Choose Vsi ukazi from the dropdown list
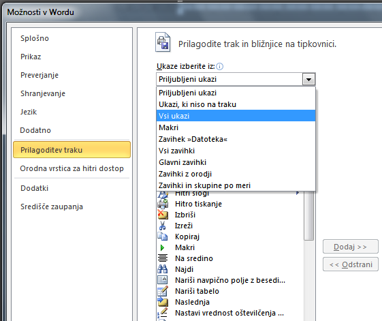382x321 pixels. [x=236, y=116]
